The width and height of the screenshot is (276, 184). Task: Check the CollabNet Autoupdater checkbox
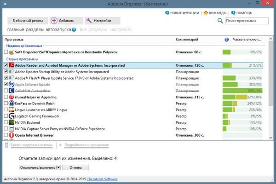pos(6,91)
